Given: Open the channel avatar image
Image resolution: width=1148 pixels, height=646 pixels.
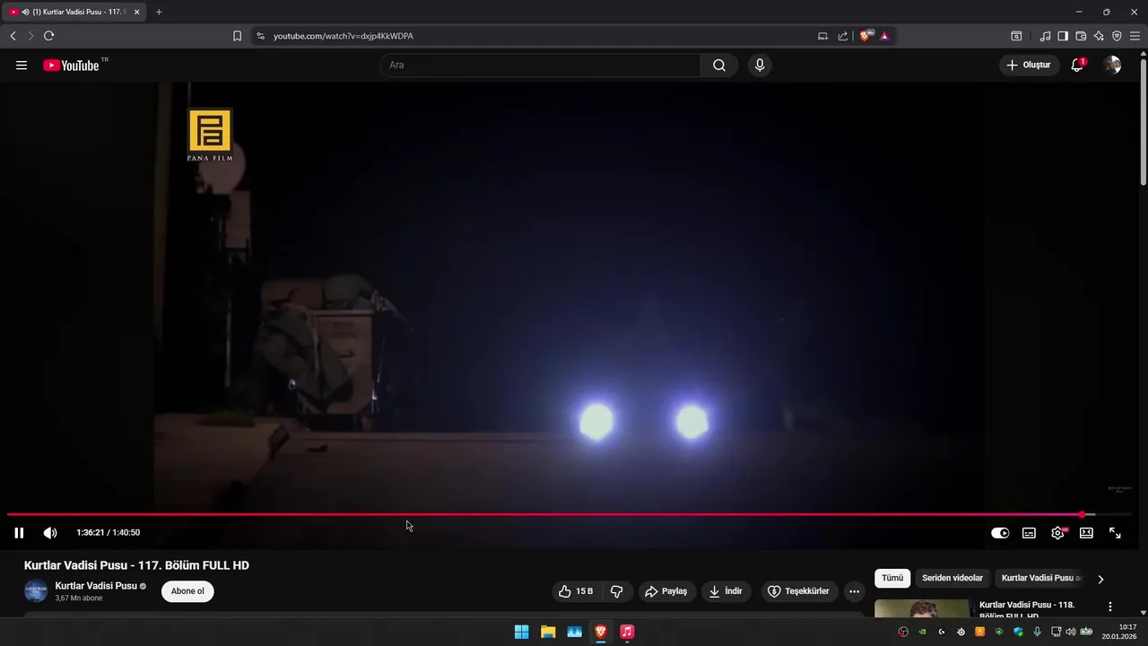Looking at the screenshot, I should [36, 591].
